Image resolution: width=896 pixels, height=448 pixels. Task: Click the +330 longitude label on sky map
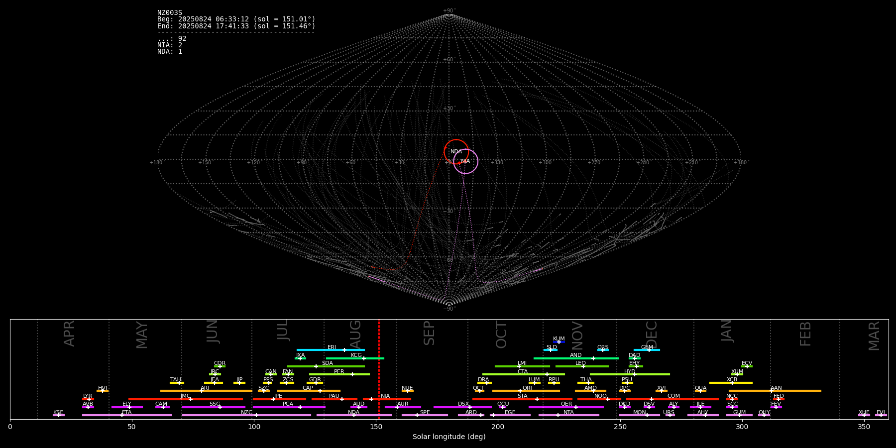(497, 163)
